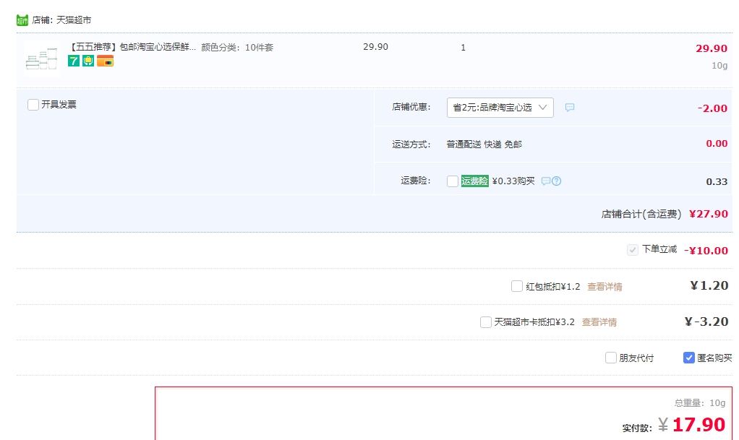Click the question mark help icon
The image size is (739, 440).
(557, 181)
